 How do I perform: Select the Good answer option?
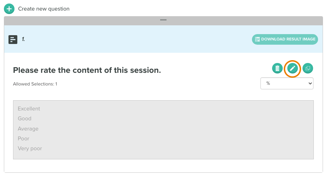pos(24,119)
